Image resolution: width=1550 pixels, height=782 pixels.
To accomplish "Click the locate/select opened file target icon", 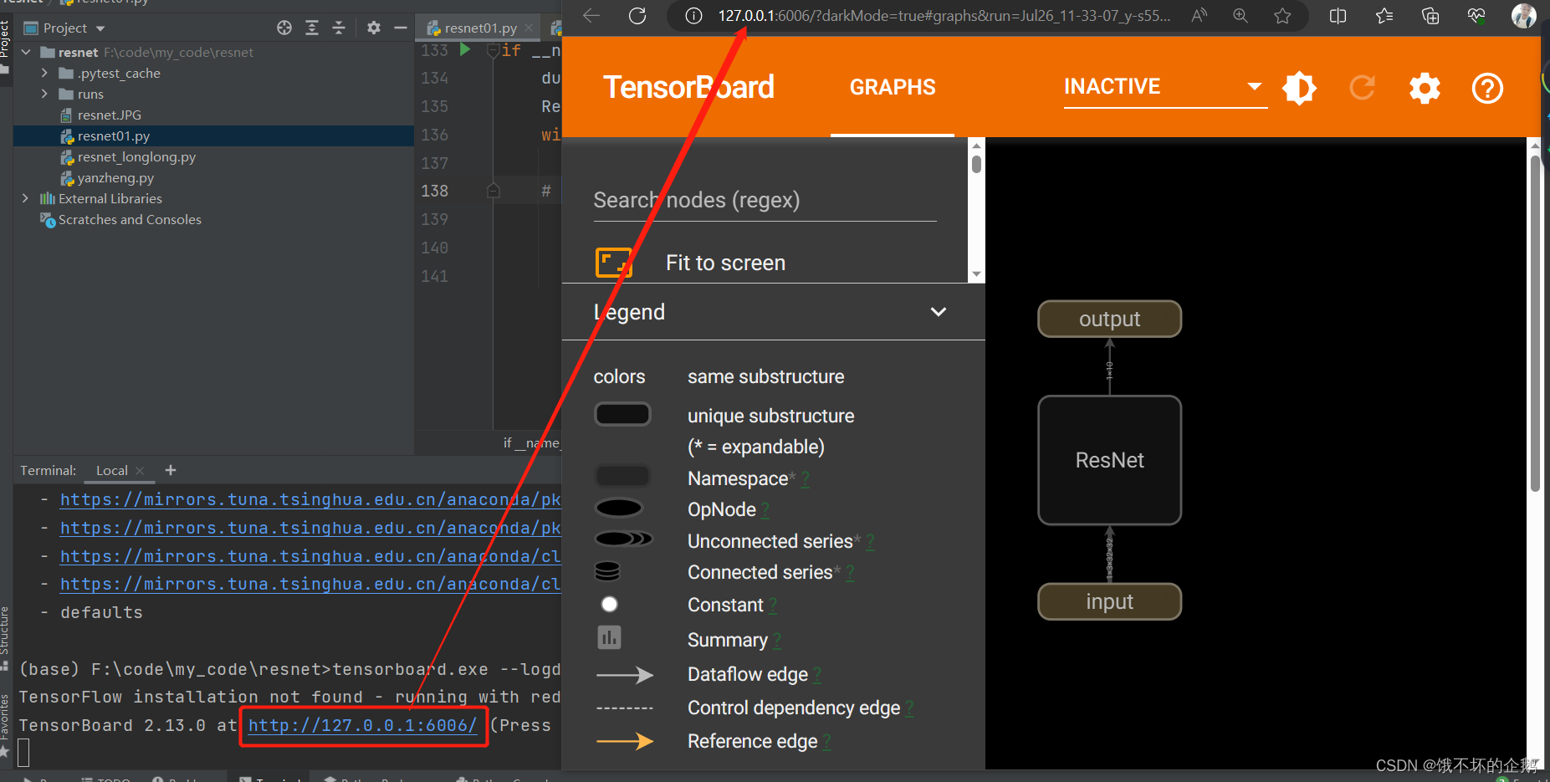I will tap(284, 28).
